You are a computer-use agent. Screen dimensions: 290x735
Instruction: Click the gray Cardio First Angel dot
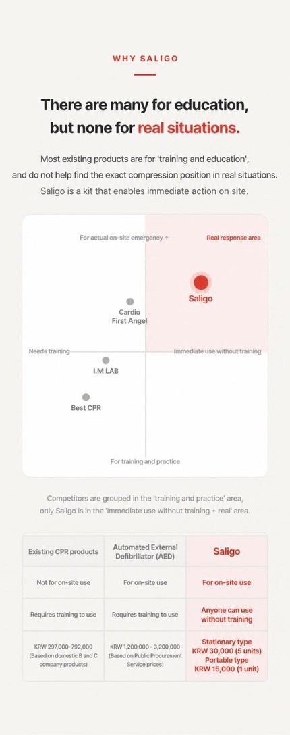click(x=130, y=301)
